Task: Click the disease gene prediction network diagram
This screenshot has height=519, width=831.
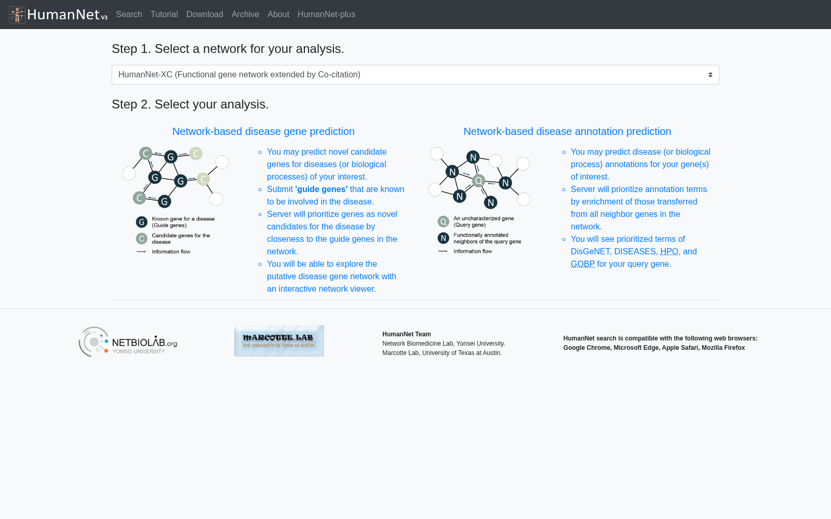Action: click(x=176, y=201)
